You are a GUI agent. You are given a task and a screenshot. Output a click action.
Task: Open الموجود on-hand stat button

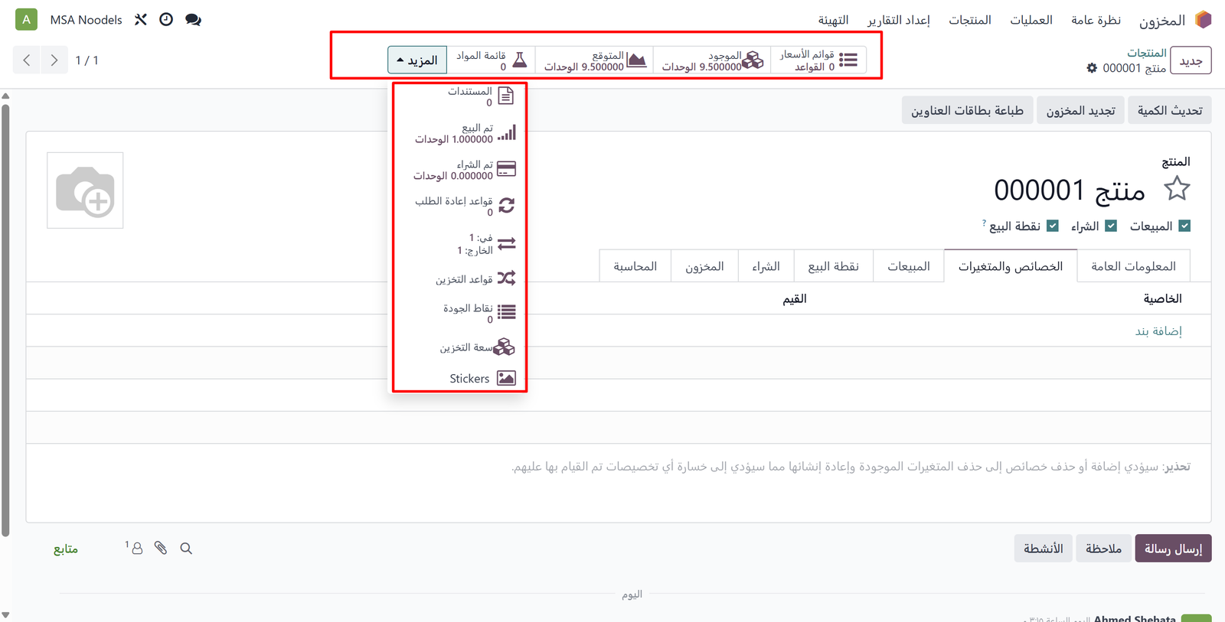pos(712,60)
